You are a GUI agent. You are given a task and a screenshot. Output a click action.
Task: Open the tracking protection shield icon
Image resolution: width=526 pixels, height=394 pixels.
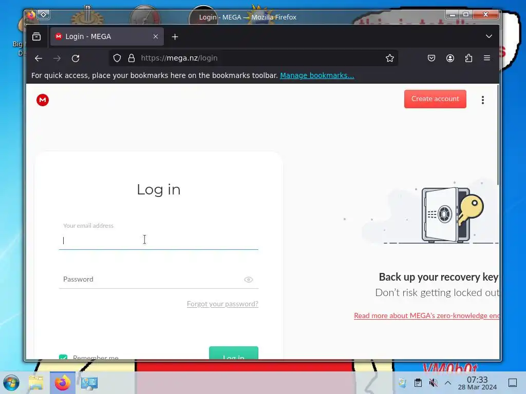(x=117, y=58)
